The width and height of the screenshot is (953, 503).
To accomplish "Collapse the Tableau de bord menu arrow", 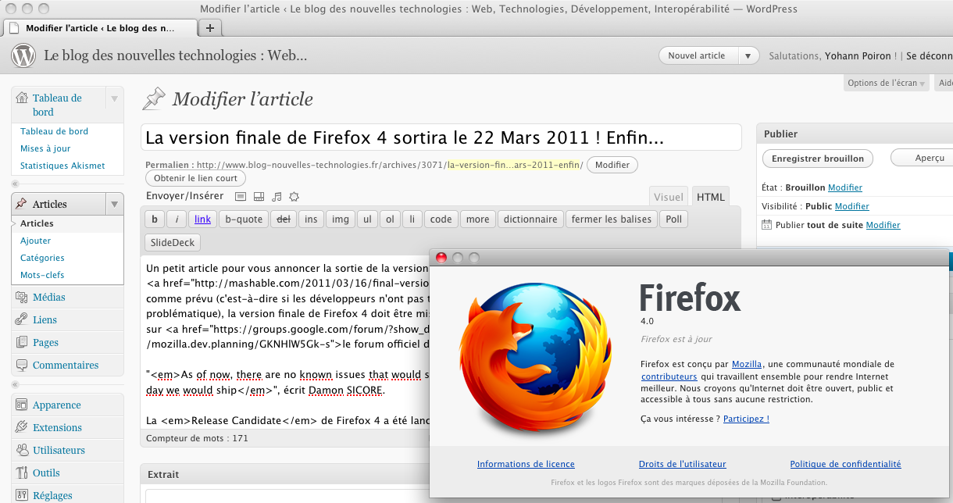I will [115, 98].
